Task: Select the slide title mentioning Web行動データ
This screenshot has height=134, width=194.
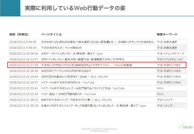Action: 75,8
